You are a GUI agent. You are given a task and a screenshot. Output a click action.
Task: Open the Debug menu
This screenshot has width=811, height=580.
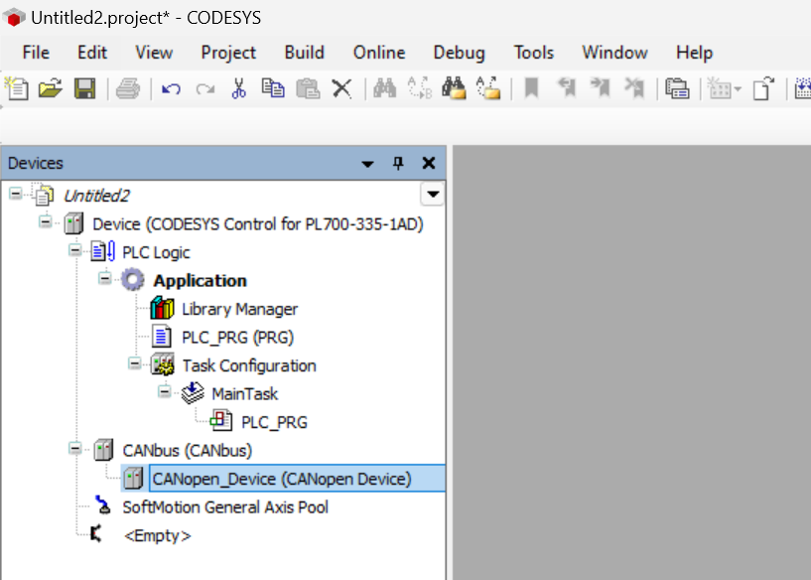click(x=460, y=53)
